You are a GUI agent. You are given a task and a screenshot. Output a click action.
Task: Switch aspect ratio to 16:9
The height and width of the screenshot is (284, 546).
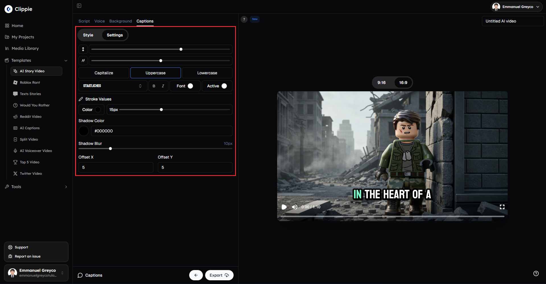(403, 83)
